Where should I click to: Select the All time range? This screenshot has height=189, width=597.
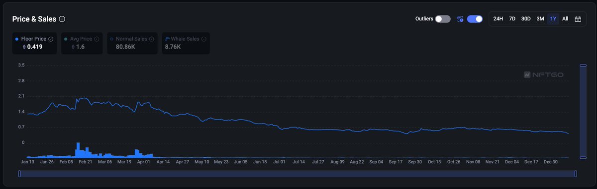(x=565, y=19)
